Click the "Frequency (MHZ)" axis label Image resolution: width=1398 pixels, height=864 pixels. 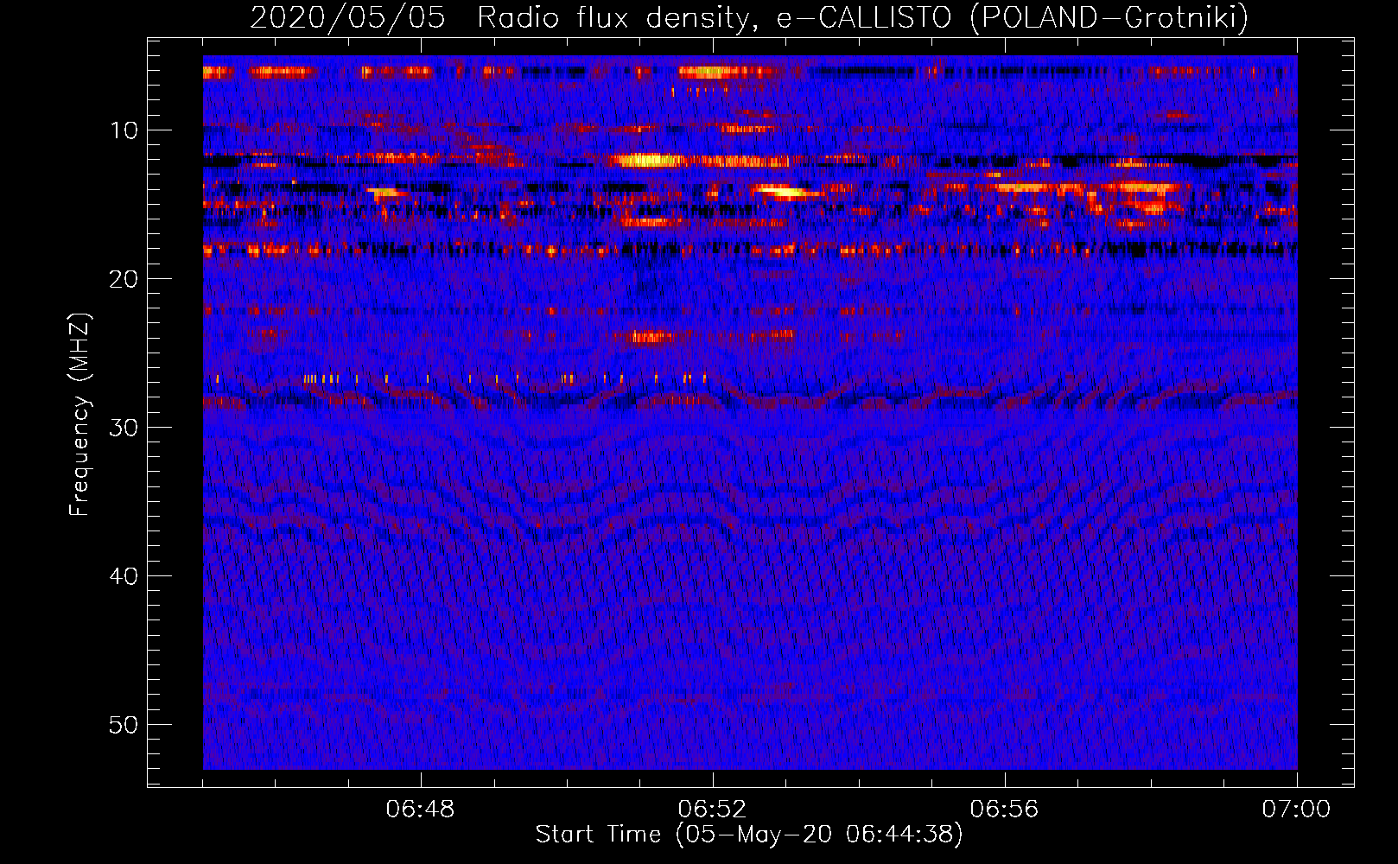79,415
